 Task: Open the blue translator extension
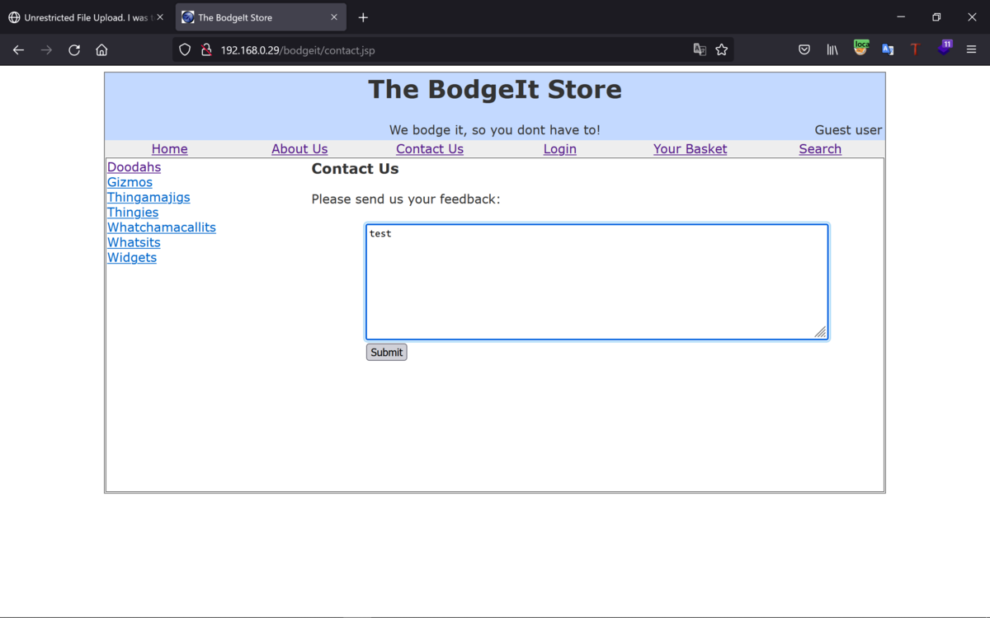tap(888, 50)
